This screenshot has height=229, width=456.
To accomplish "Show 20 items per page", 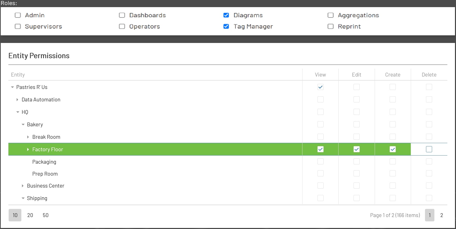I will tap(30, 215).
